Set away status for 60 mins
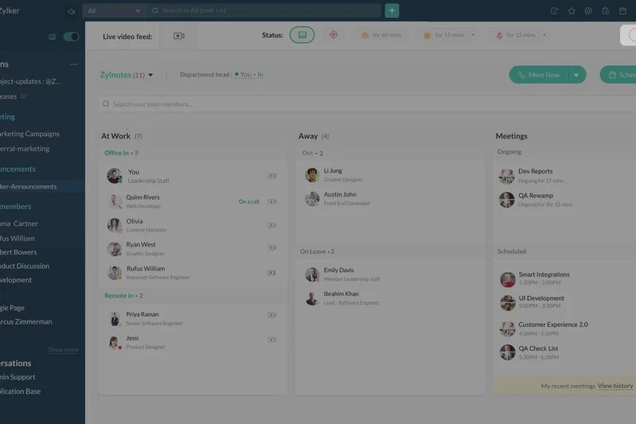The image size is (636, 424). click(382, 35)
